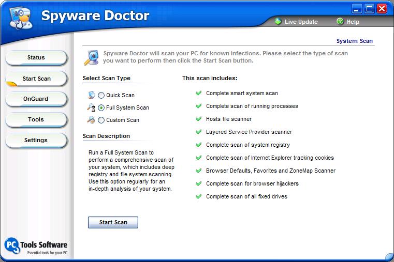Click the Custom Scan icon
The image size is (394, 262).
pyautogui.click(x=91, y=120)
